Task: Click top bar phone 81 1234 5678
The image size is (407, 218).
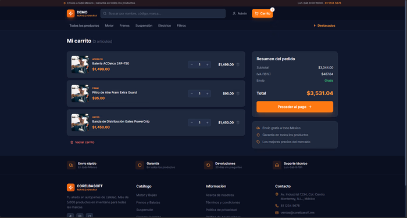Action: (333, 3)
